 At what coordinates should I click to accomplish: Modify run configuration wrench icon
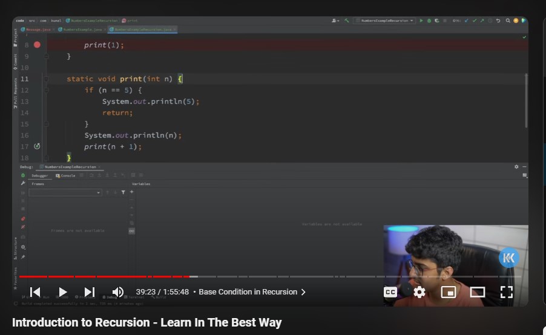[x=23, y=183]
